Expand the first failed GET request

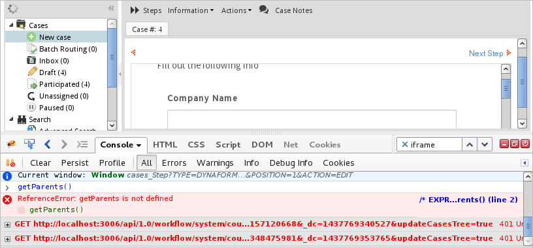tap(7, 225)
